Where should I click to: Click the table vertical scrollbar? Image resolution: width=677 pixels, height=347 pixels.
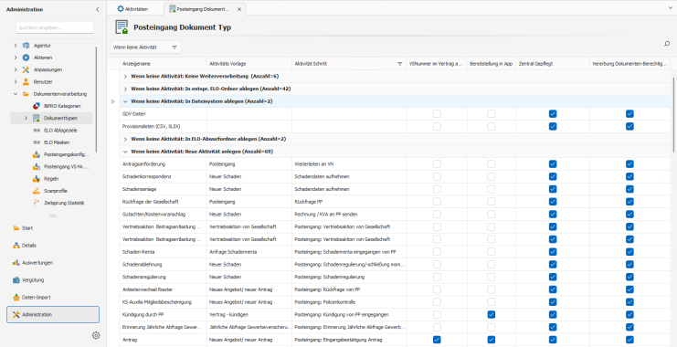click(x=673, y=114)
